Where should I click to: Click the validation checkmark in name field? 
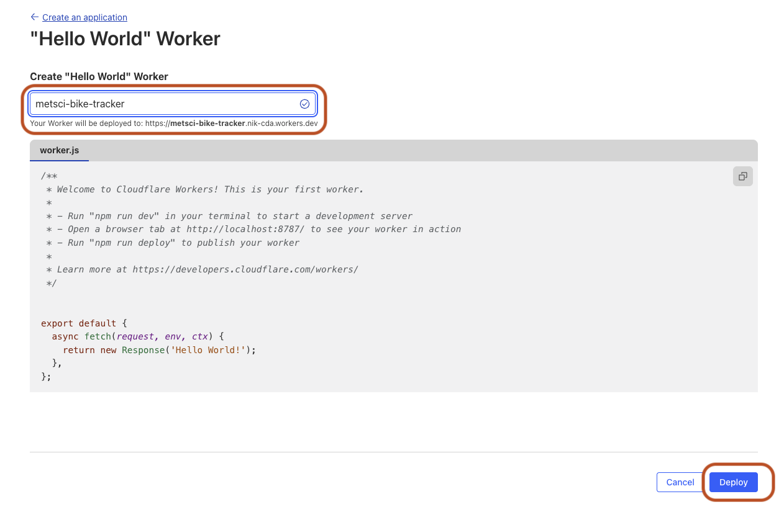click(x=304, y=104)
